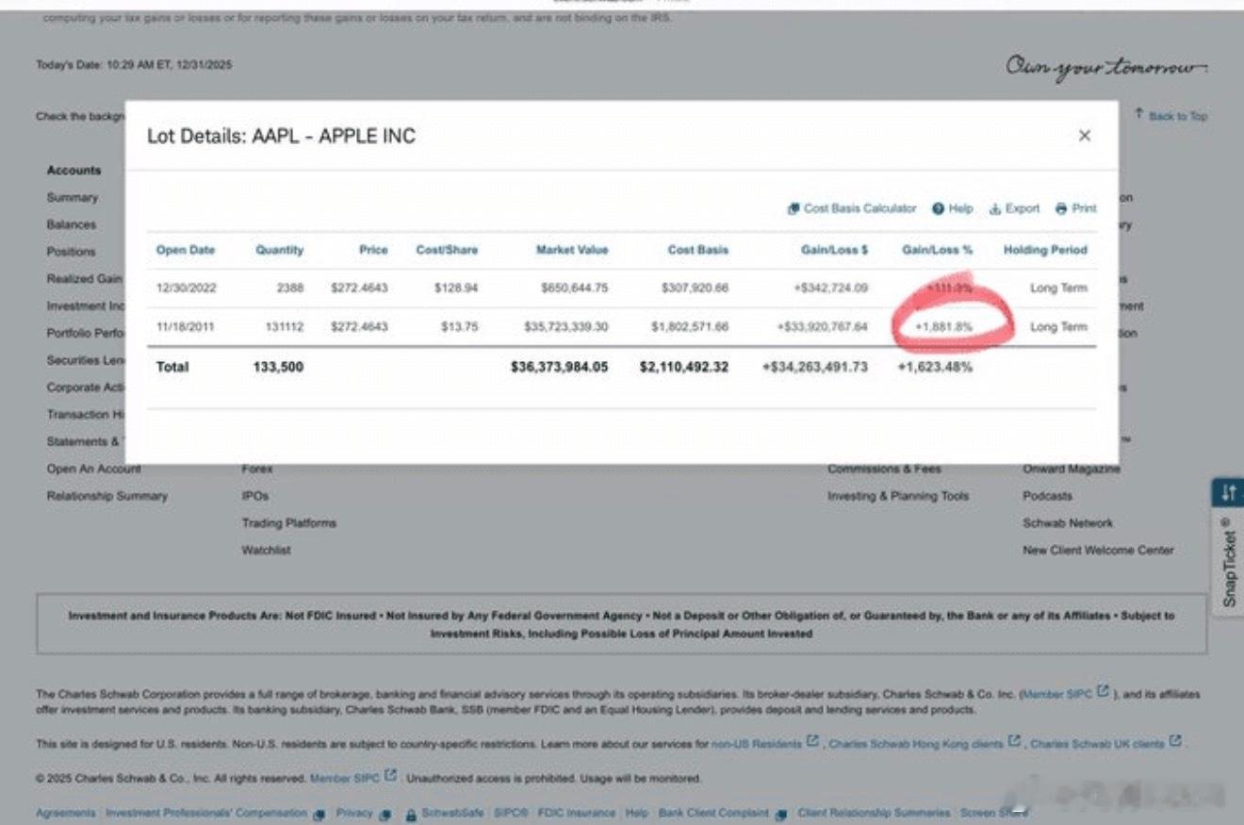Open the Charles Schwab Hong Kong clients link
This screenshot has width=1244, height=825.
[915, 743]
